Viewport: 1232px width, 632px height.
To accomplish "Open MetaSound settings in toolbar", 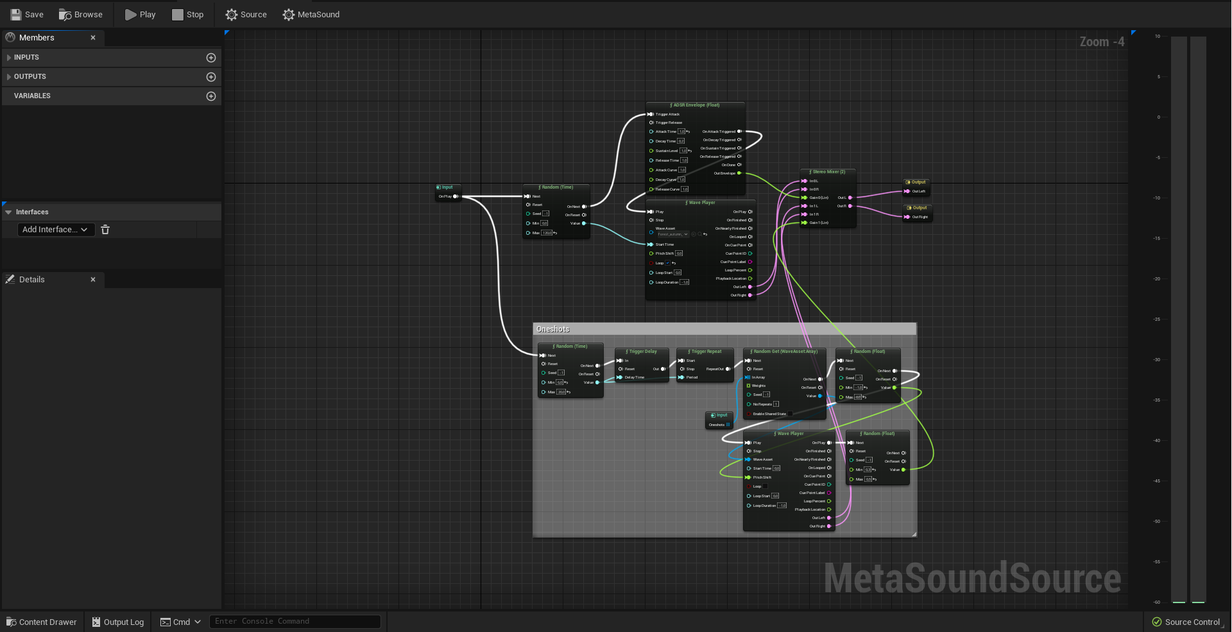I will click(311, 14).
